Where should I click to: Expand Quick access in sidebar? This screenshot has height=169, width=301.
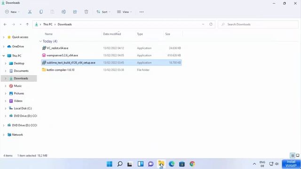tap(4, 37)
